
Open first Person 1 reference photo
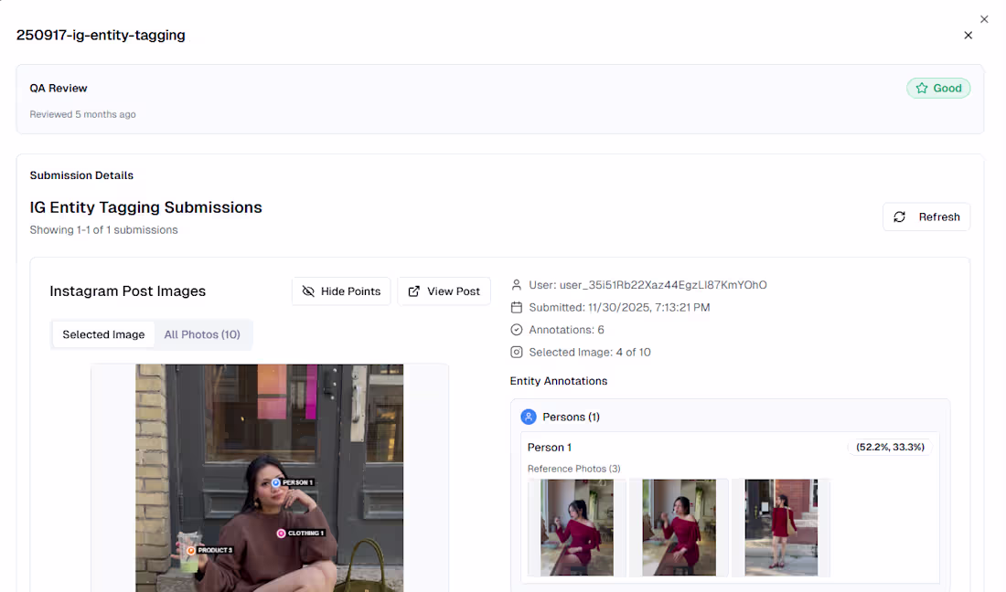577,527
